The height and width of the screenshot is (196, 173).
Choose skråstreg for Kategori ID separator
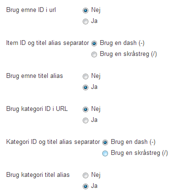click(105, 153)
